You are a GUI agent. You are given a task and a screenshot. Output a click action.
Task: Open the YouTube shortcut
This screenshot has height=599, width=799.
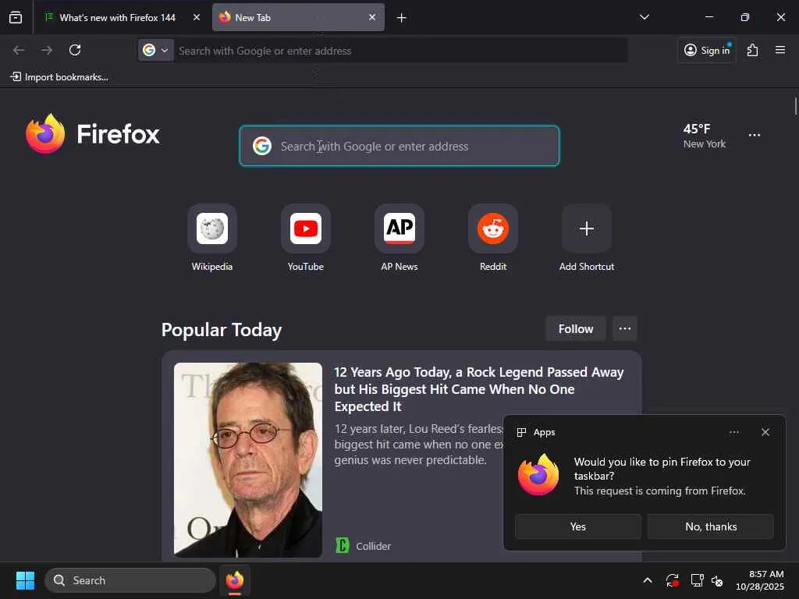[x=306, y=239]
